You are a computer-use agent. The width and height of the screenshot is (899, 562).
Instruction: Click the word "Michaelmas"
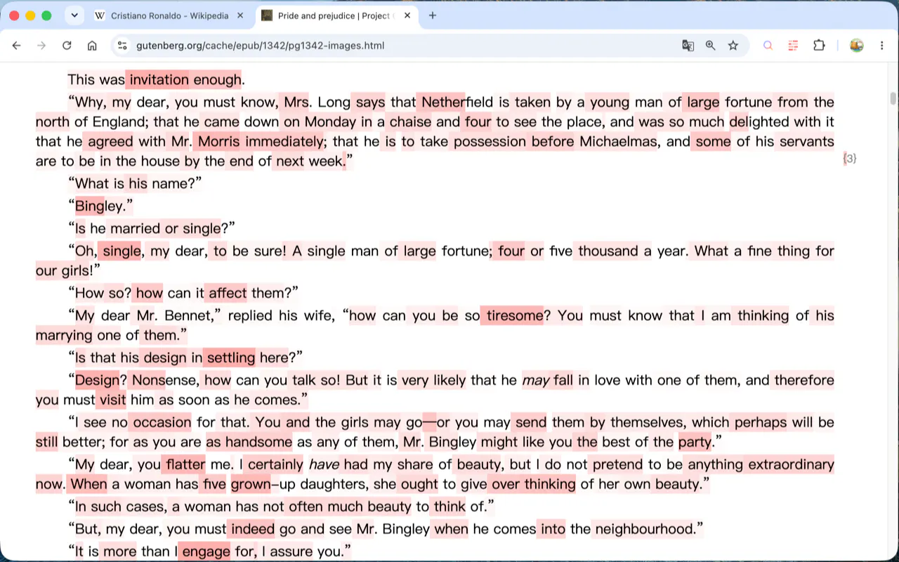(x=619, y=141)
